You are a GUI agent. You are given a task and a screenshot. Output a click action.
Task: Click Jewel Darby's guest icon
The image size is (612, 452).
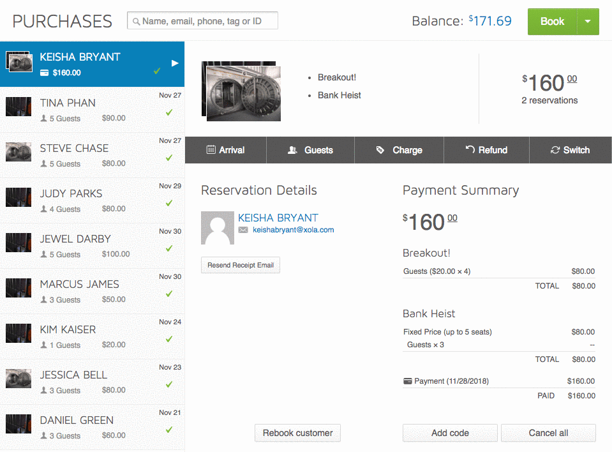click(43, 254)
